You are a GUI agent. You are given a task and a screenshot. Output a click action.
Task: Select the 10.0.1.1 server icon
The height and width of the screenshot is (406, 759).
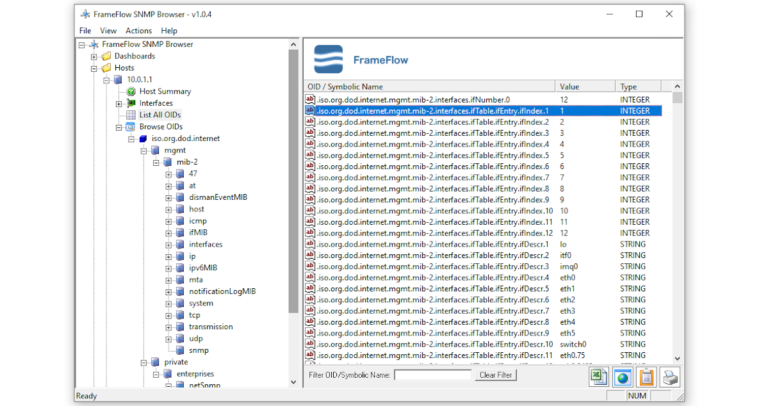117,79
